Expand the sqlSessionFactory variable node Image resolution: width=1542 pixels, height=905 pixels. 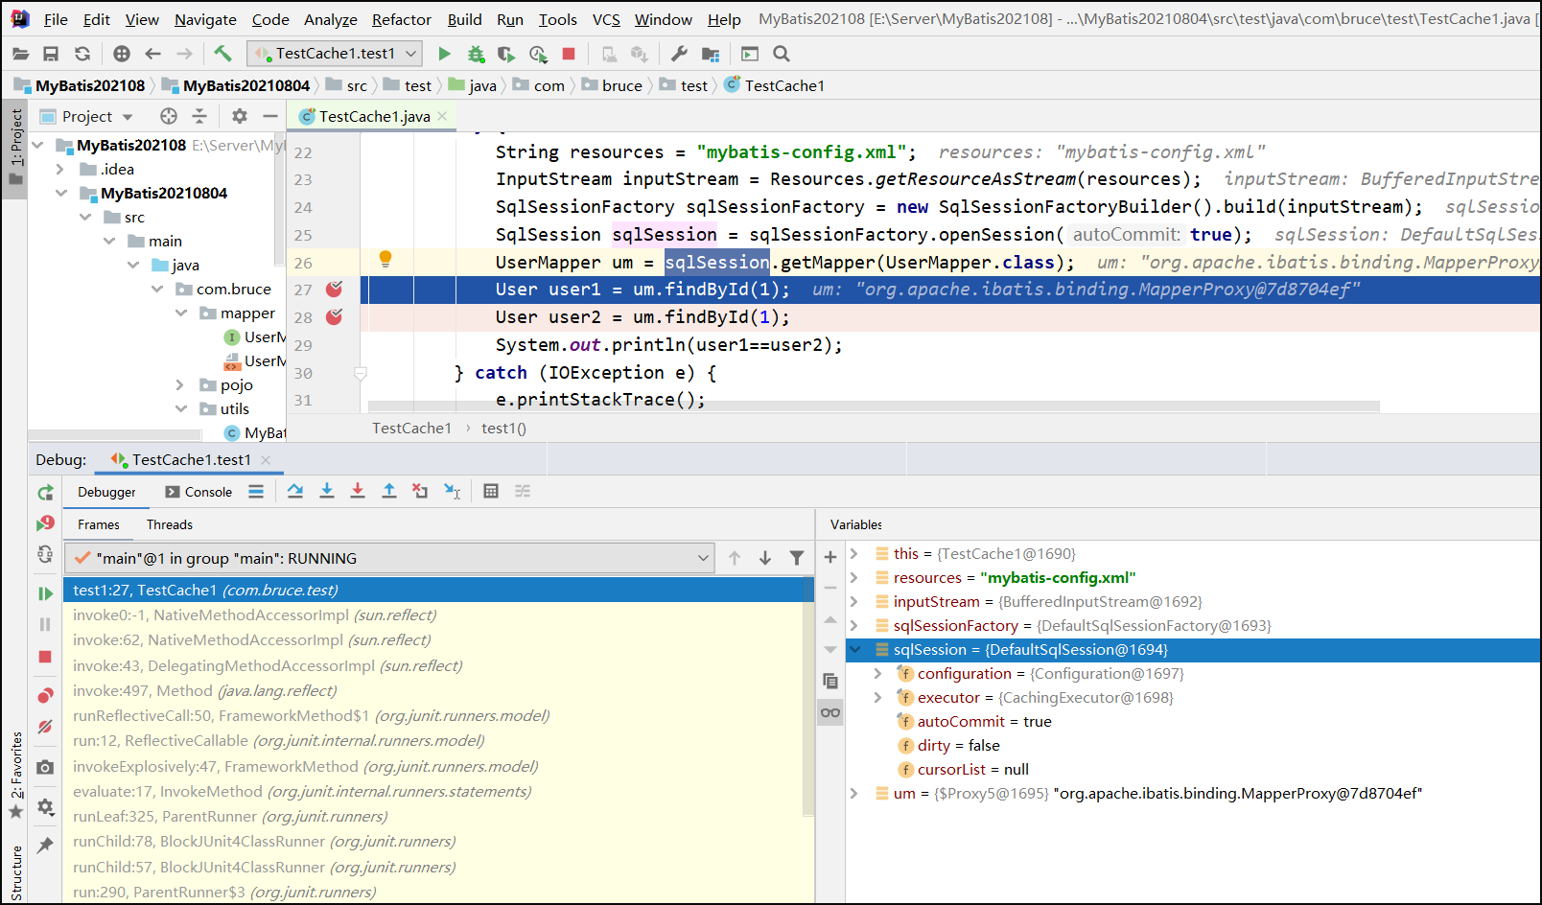point(854,626)
